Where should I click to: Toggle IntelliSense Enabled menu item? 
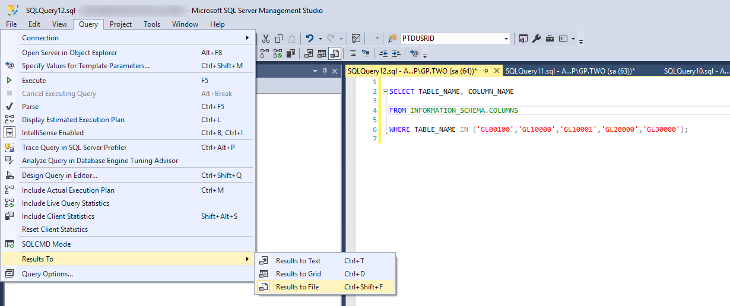[128, 133]
